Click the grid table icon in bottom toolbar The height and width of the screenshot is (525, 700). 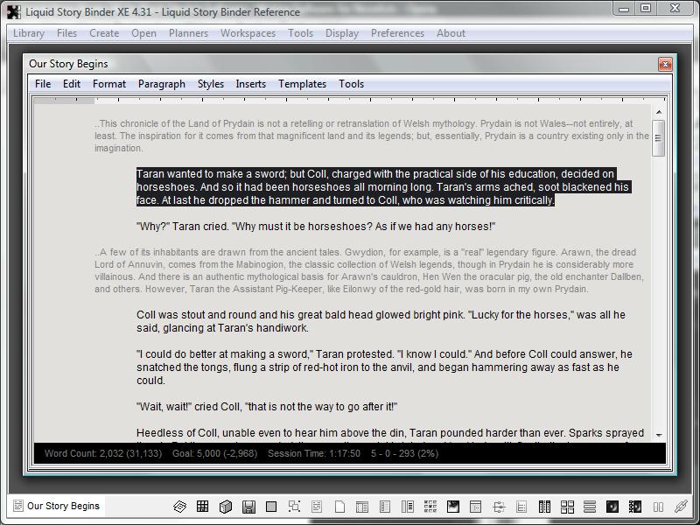click(x=203, y=507)
